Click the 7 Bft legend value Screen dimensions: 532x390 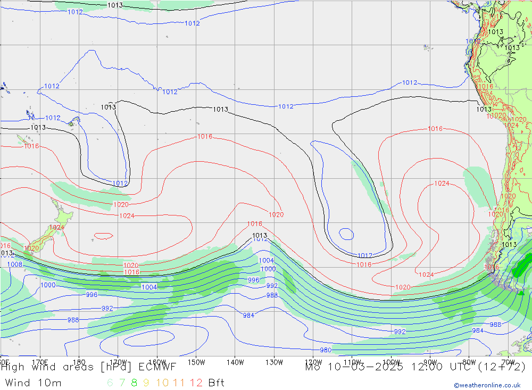[122, 383]
